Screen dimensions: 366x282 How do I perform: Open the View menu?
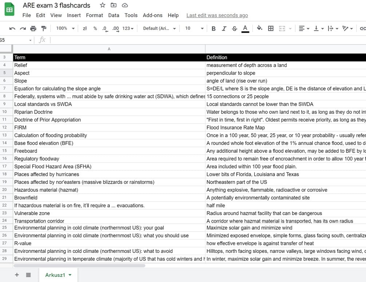coord(56,15)
